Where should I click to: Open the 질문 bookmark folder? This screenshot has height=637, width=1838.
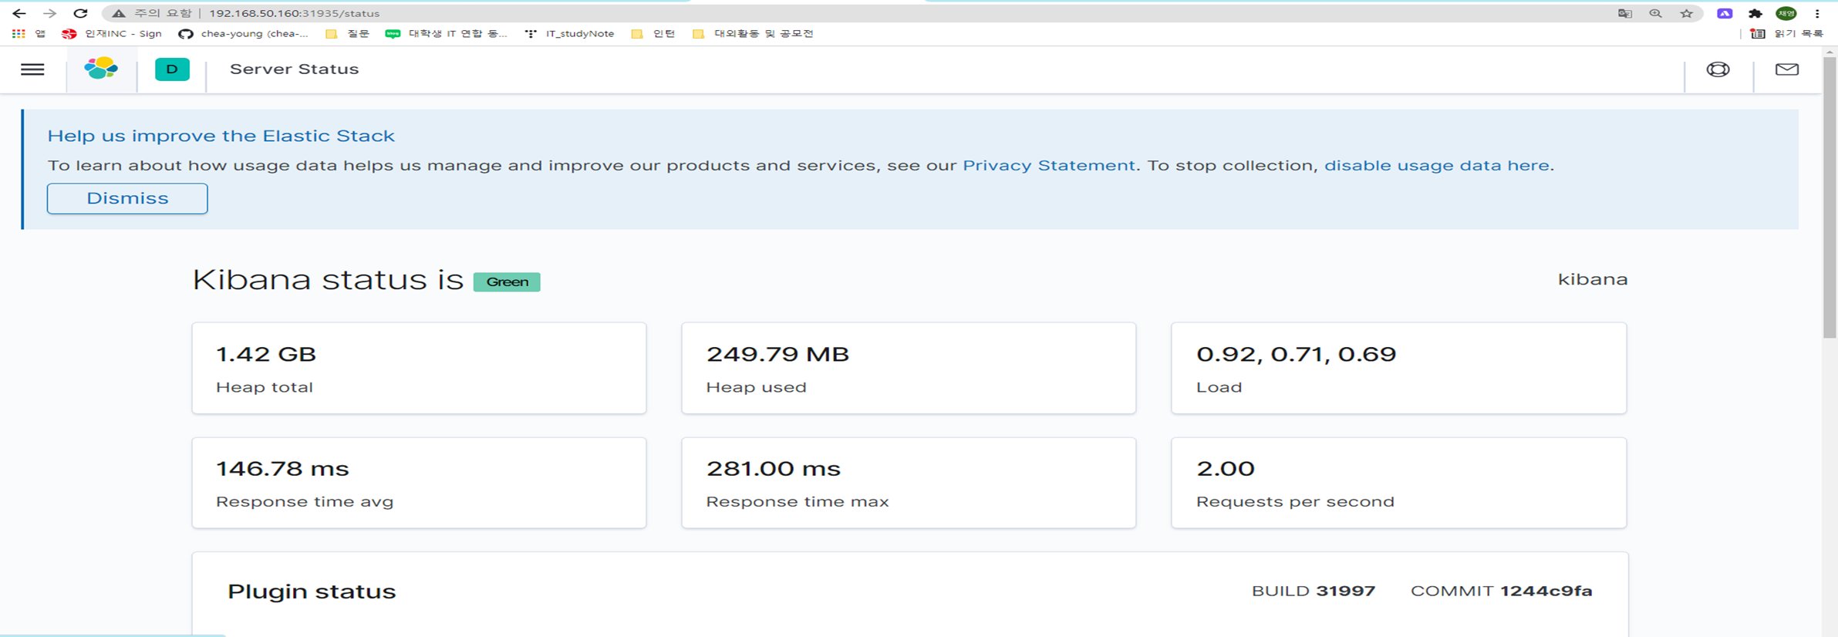coord(348,34)
